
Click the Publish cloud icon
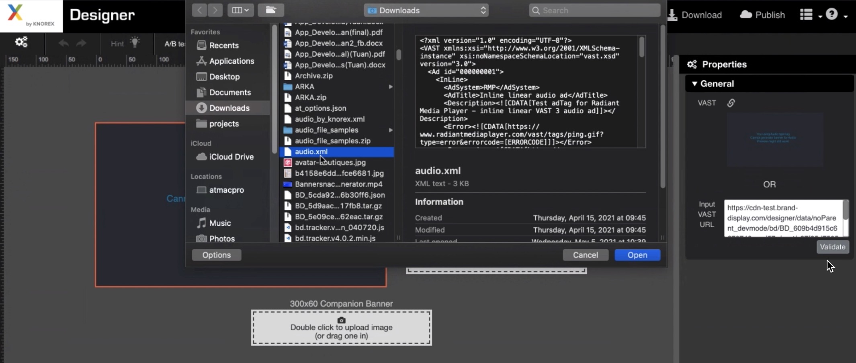coord(746,15)
